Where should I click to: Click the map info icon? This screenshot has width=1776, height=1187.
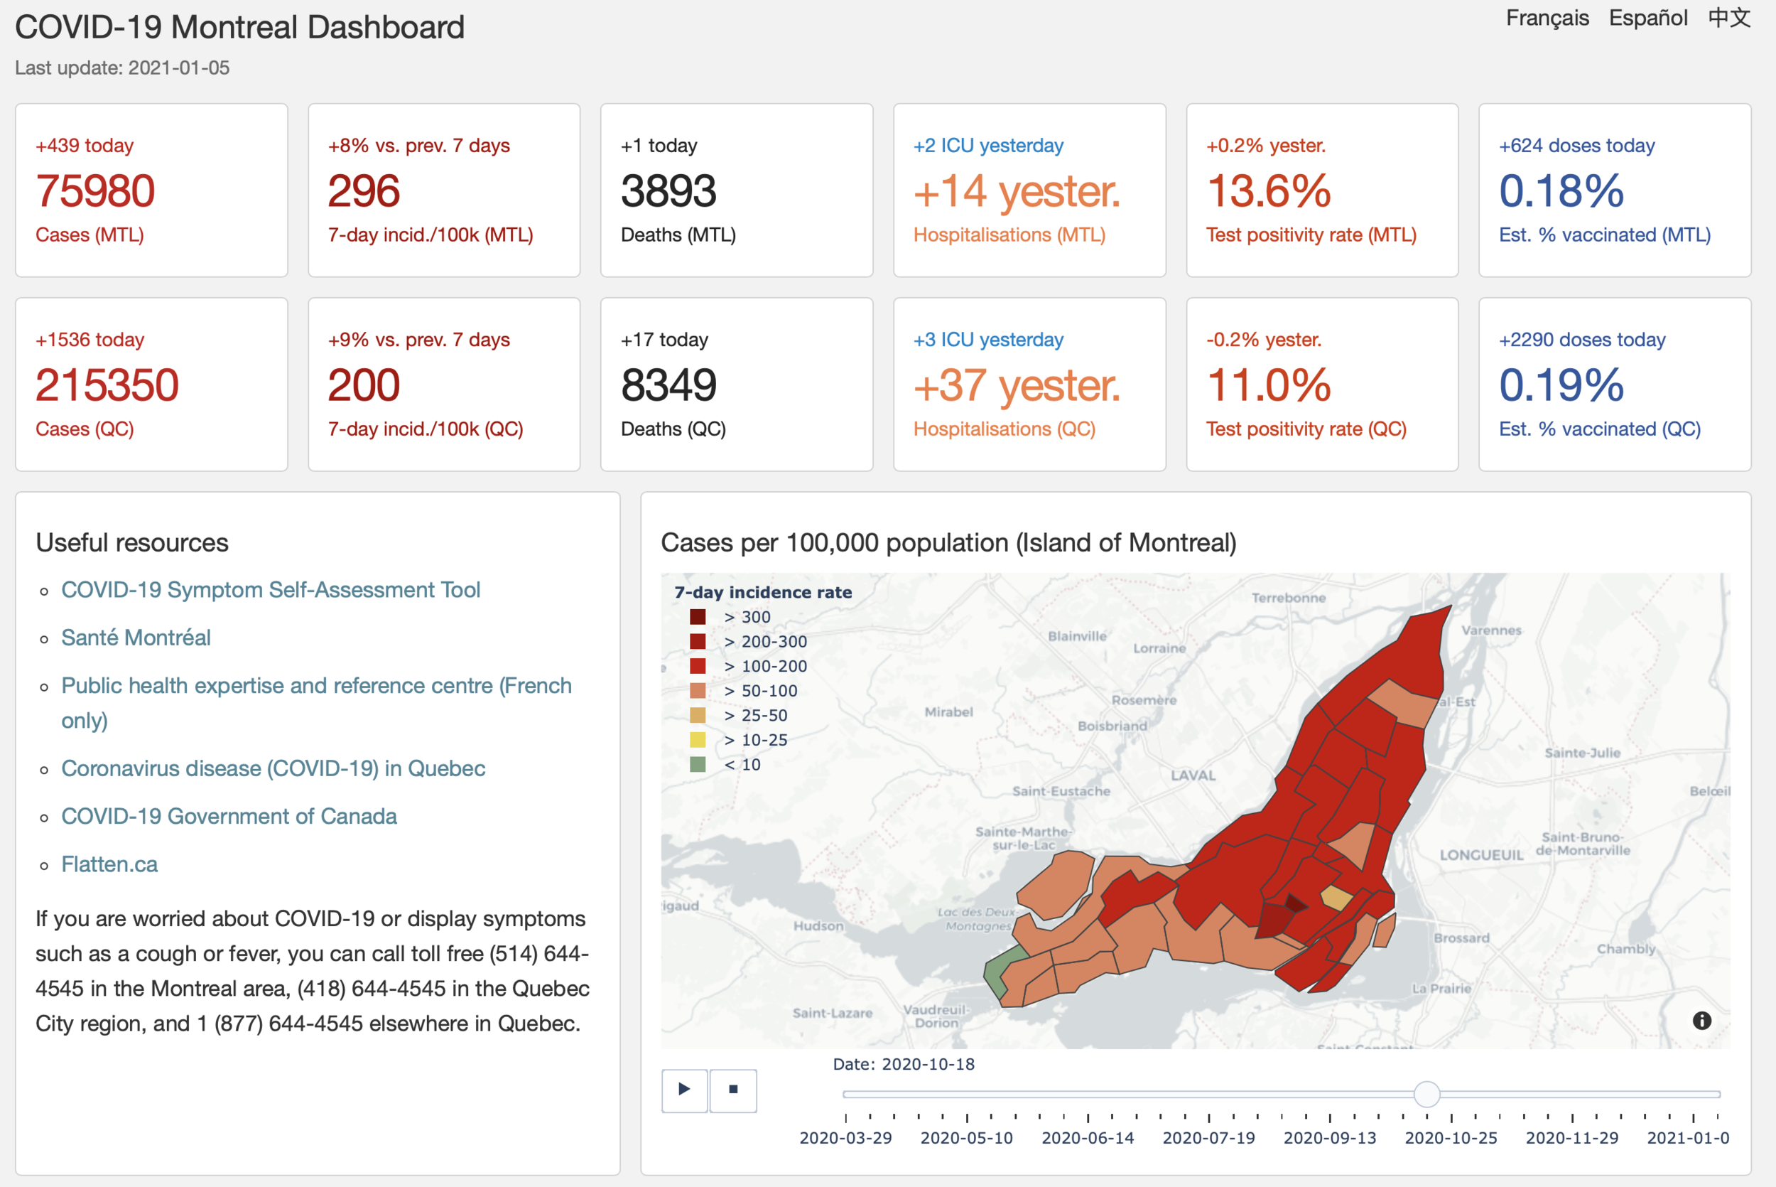tap(1701, 1021)
